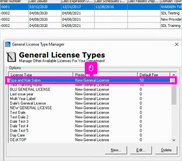This screenshot has height=161, width=182.
Task: Select the NEW GENERAL LICENSE row
Action: 89,108
